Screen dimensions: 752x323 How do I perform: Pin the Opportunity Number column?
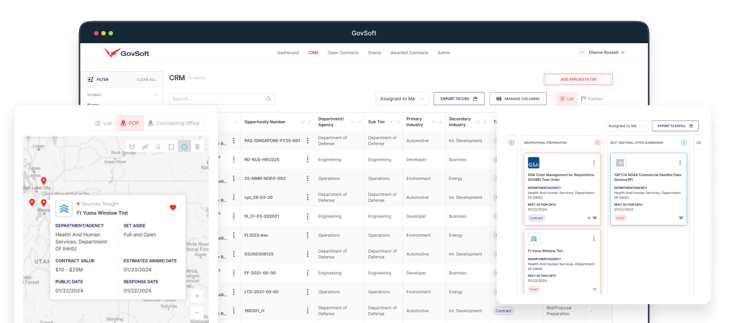(310, 122)
